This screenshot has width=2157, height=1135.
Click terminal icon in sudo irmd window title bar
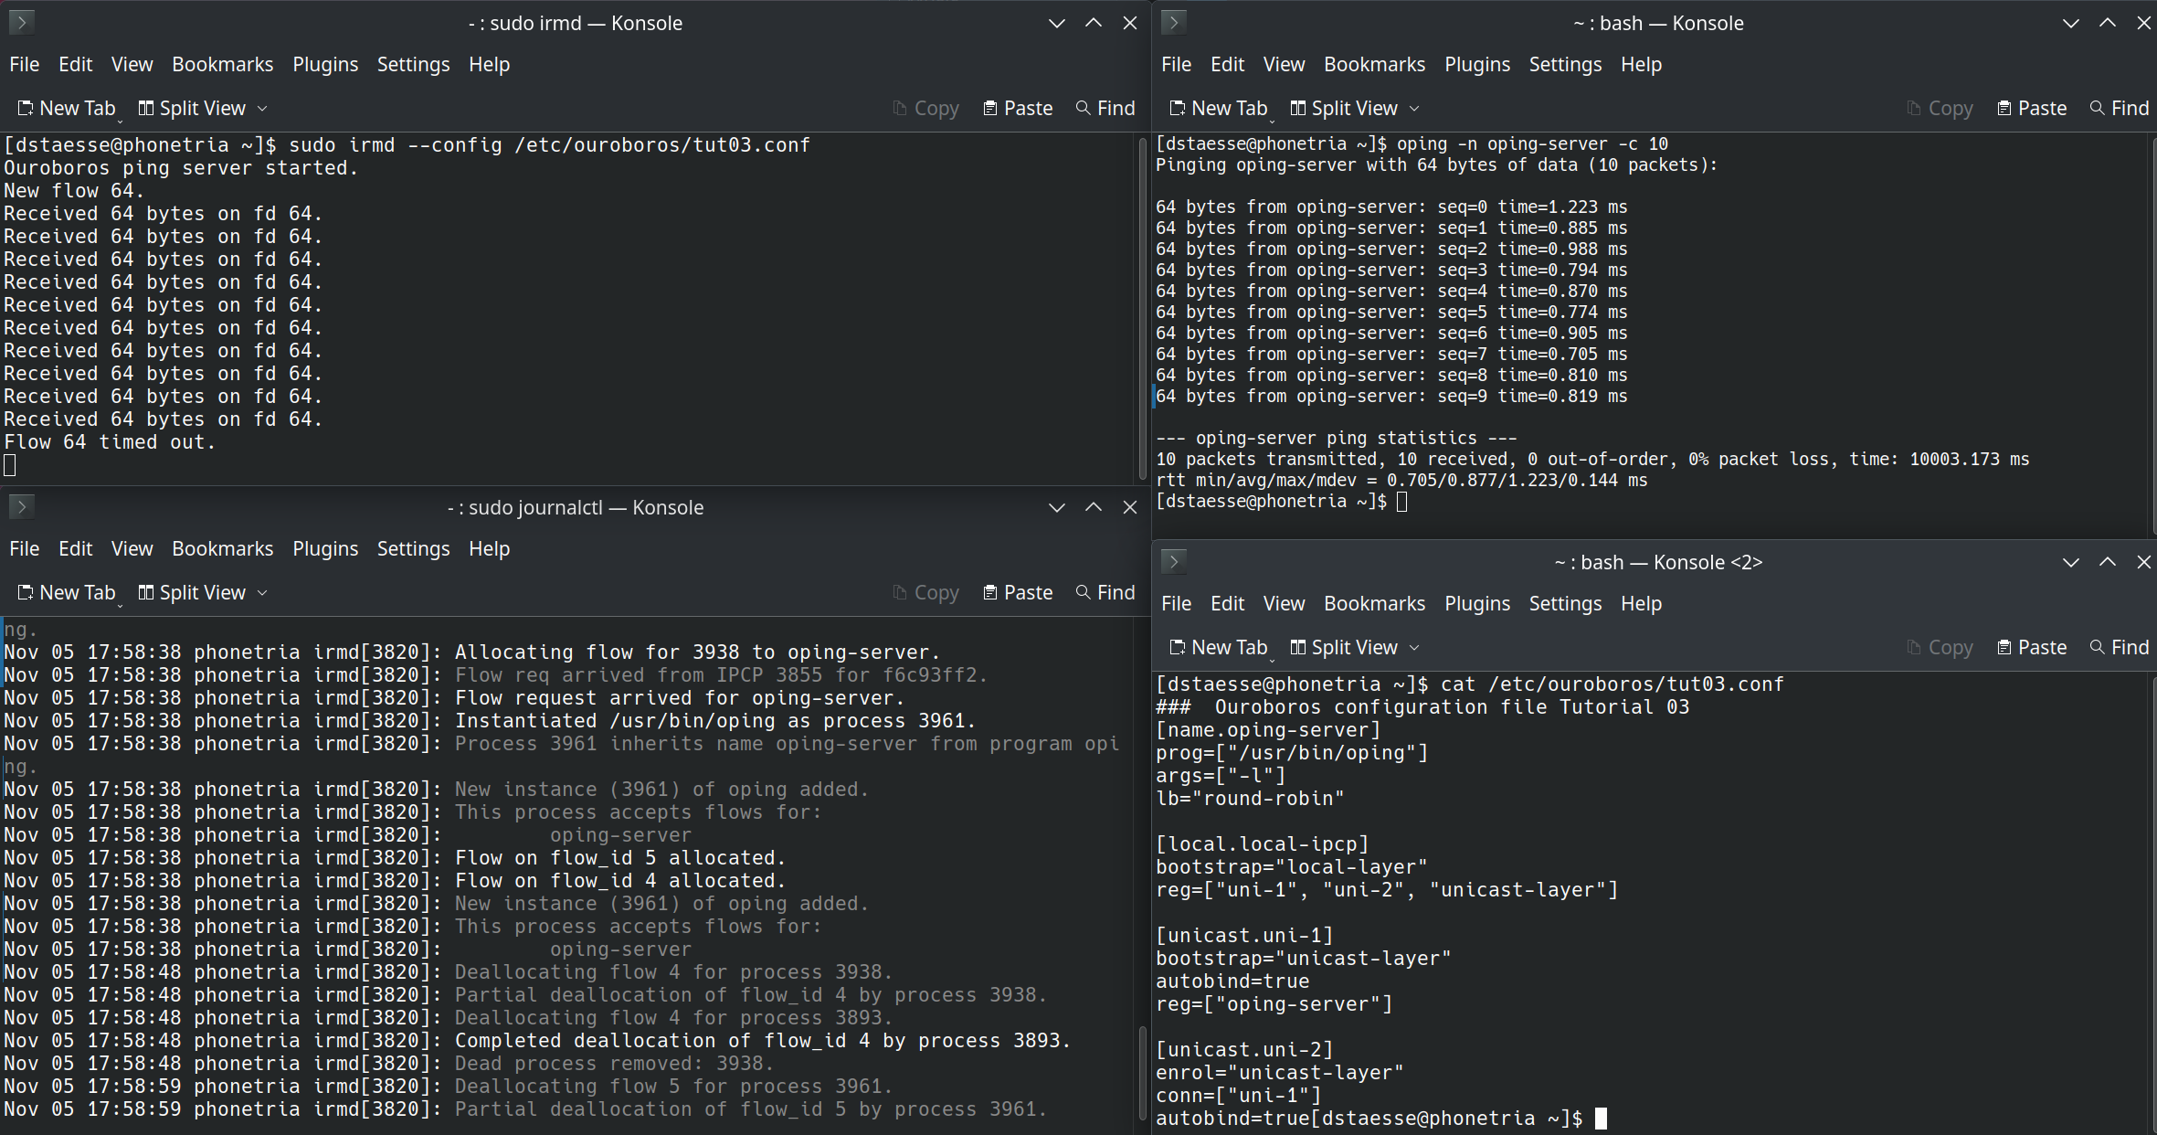coord(21,22)
